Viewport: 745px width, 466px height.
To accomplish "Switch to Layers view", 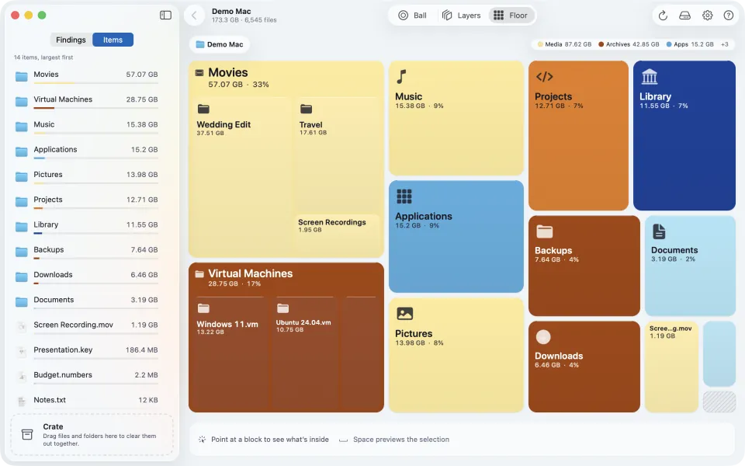I will coord(461,16).
